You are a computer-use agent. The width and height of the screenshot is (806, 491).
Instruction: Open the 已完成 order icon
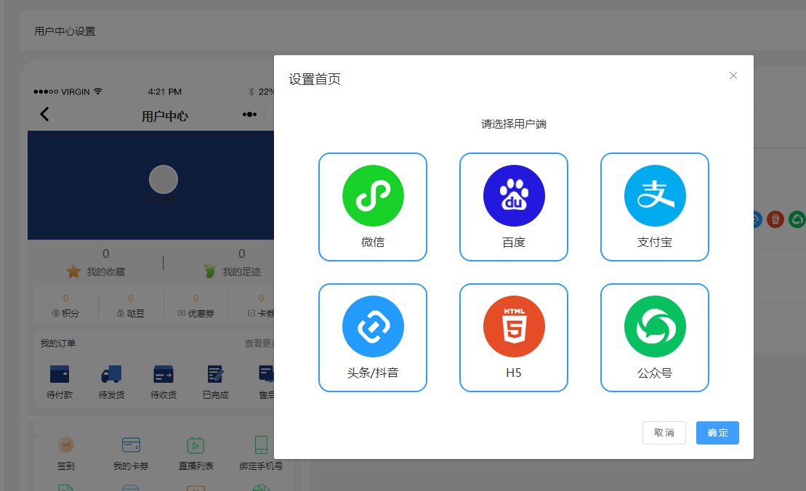pyautogui.click(x=215, y=374)
